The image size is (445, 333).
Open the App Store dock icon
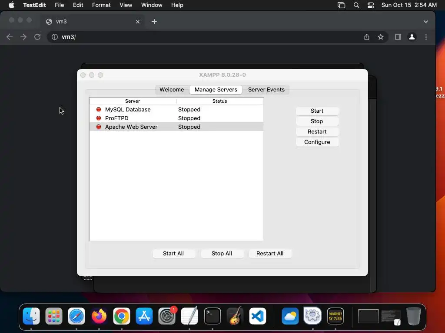(144, 316)
